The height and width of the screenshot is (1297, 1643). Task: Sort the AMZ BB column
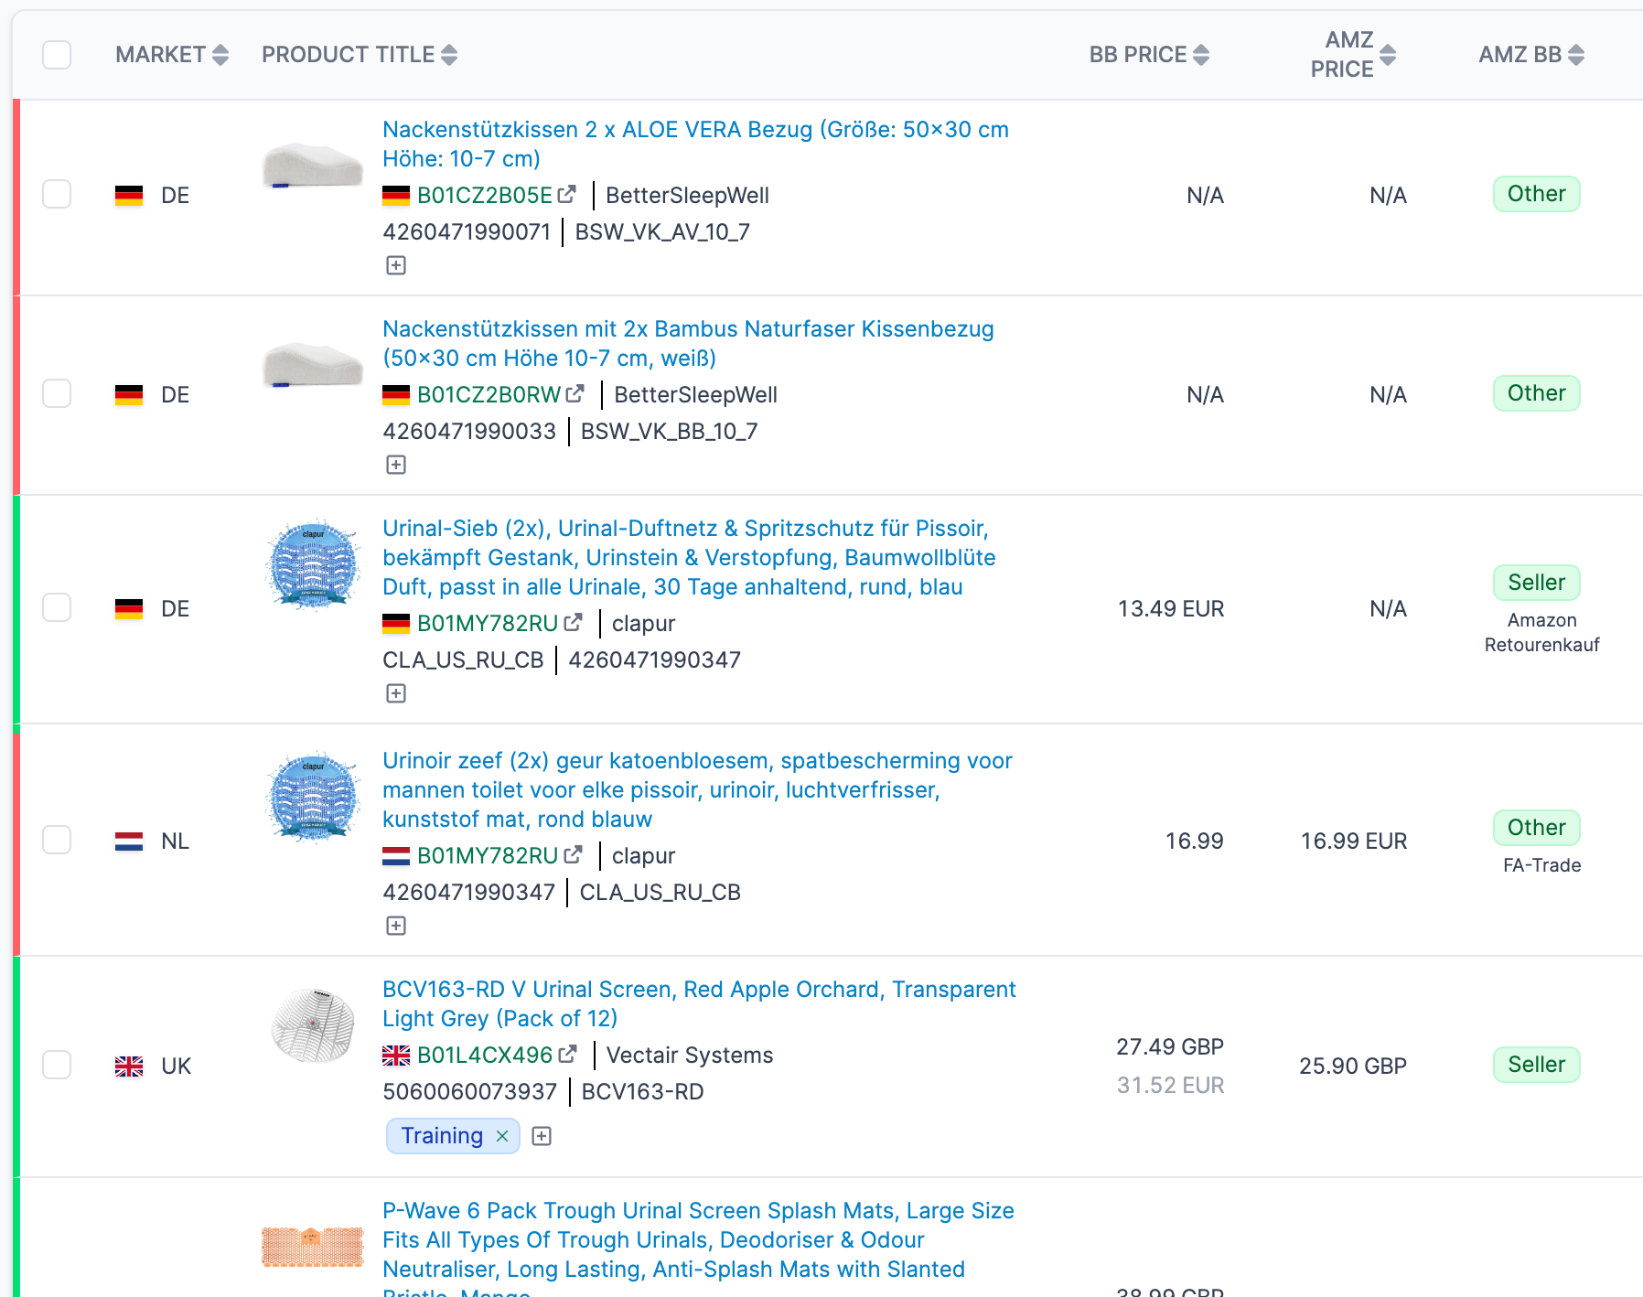pyautogui.click(x=1576, y=54)
